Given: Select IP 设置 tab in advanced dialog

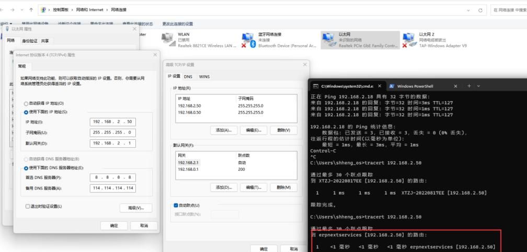Looking at the screenshot, I should [x=174, y=76].
